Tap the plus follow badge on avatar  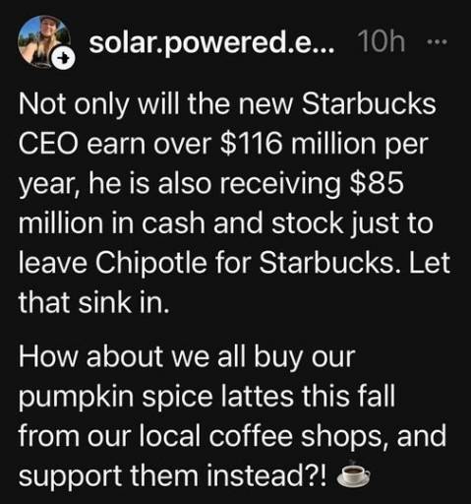[x=64, y=59]
